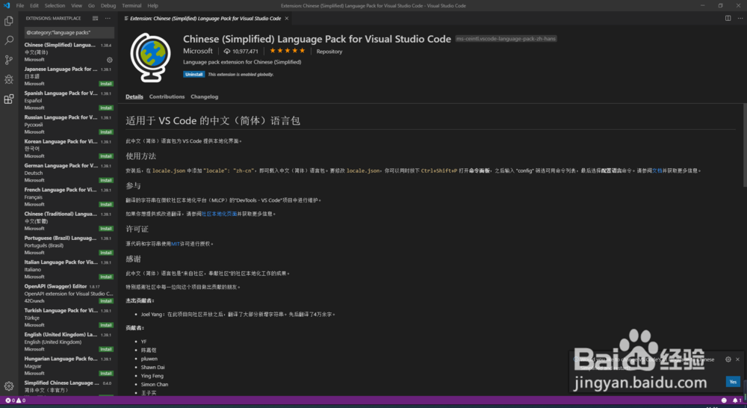Viewport: 747px width, 408px height.
Task: Uninstall the Chinese Simplified language pack
Action: tap(194, 75)
